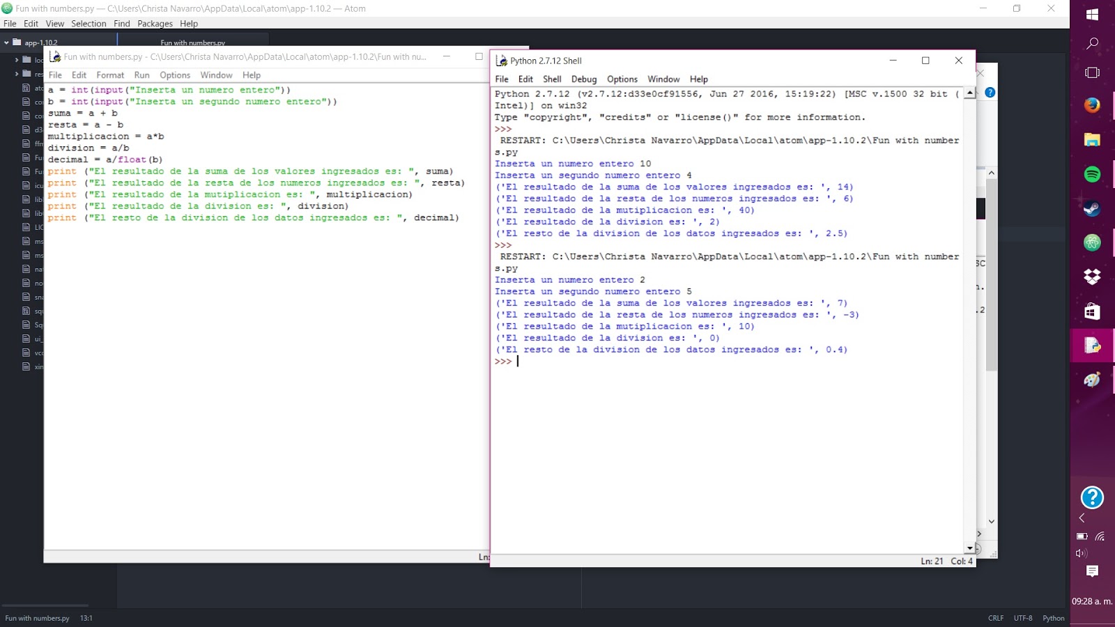
Task: Open the Run menu in IDLE editor
Action: click(x=141, y=75)
